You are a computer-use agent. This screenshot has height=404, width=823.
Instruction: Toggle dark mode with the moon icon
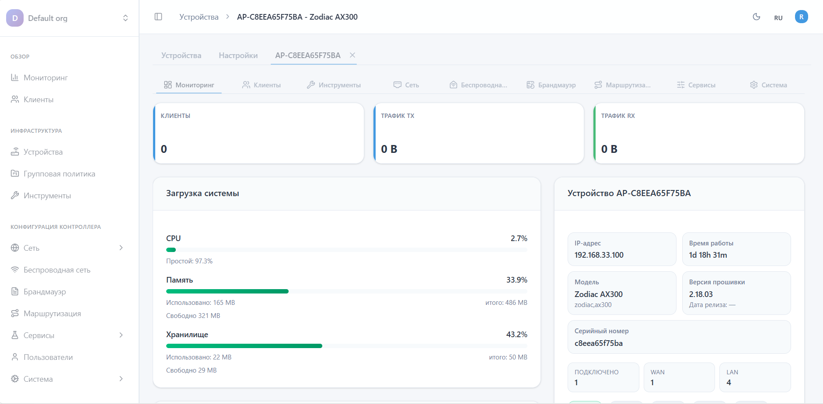756,17
